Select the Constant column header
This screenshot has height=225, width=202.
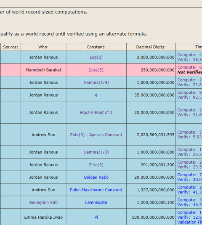tap(96, 47)
